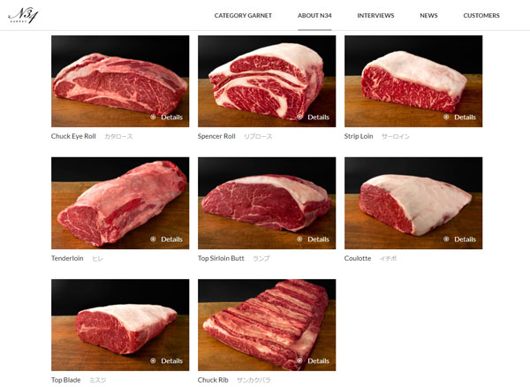
Task: Select the About N34 menu item
Action: click(x=314, y=16)
